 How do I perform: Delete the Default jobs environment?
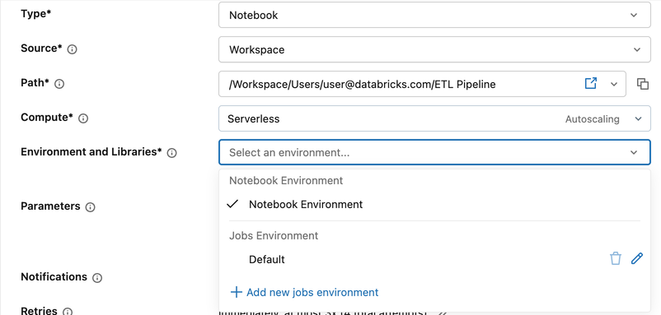616,258
